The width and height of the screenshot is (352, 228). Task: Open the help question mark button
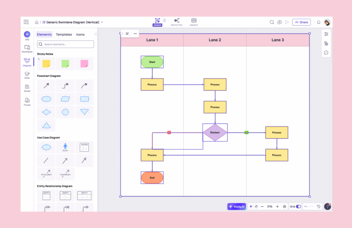328,206
